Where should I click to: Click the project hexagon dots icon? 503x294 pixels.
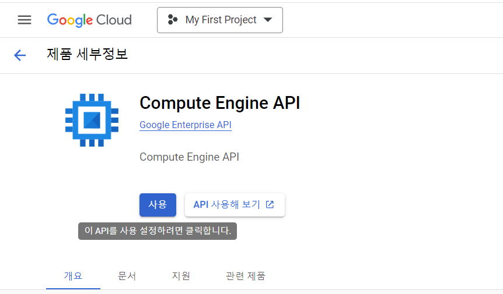tap(173, 20)
